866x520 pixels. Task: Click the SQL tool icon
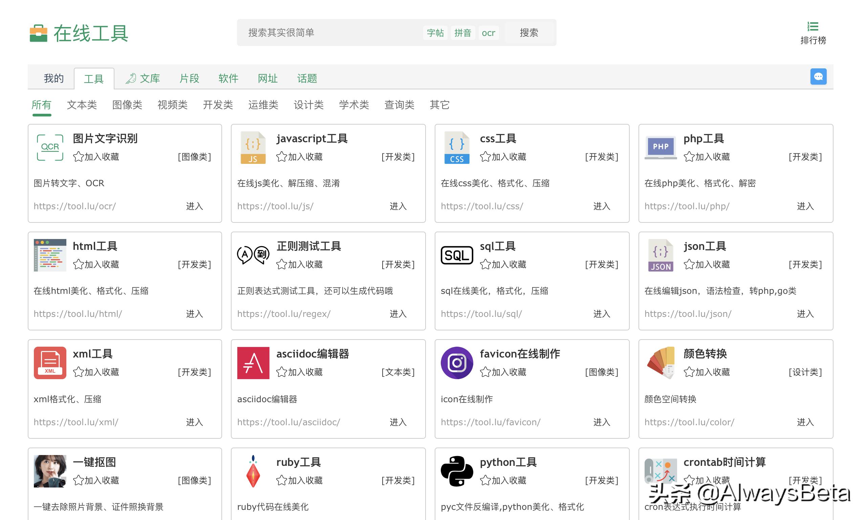[x=456, y=255]
